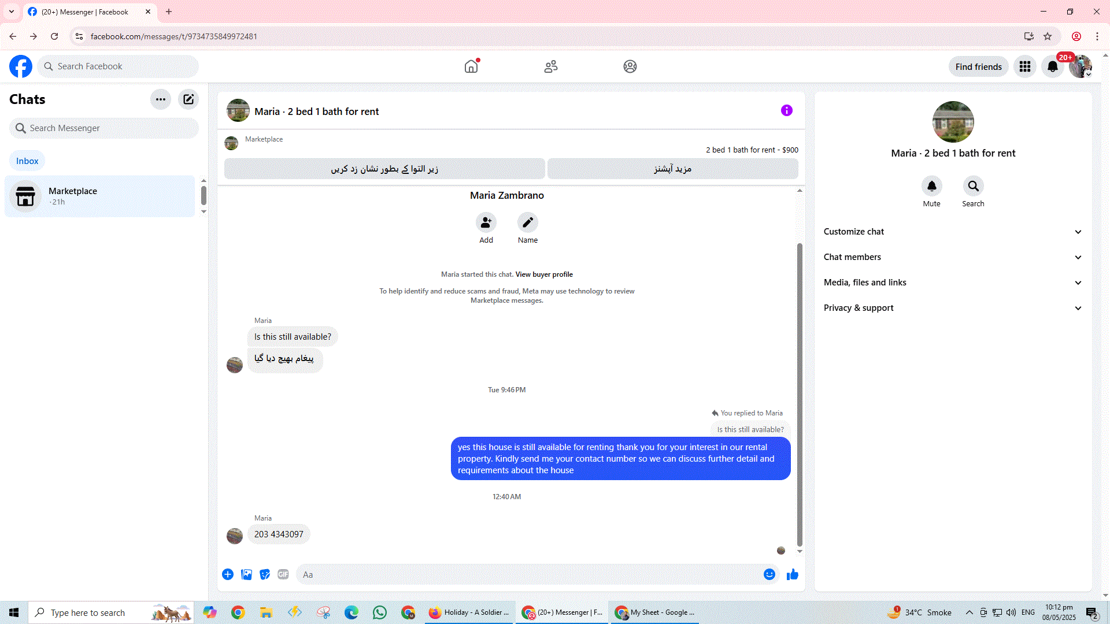1110x624 pixels.
Task: Click the more options Urdu button
Action: [673, 169]
